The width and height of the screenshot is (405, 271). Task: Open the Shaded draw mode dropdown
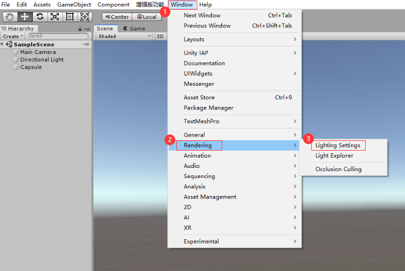(124, 36)
